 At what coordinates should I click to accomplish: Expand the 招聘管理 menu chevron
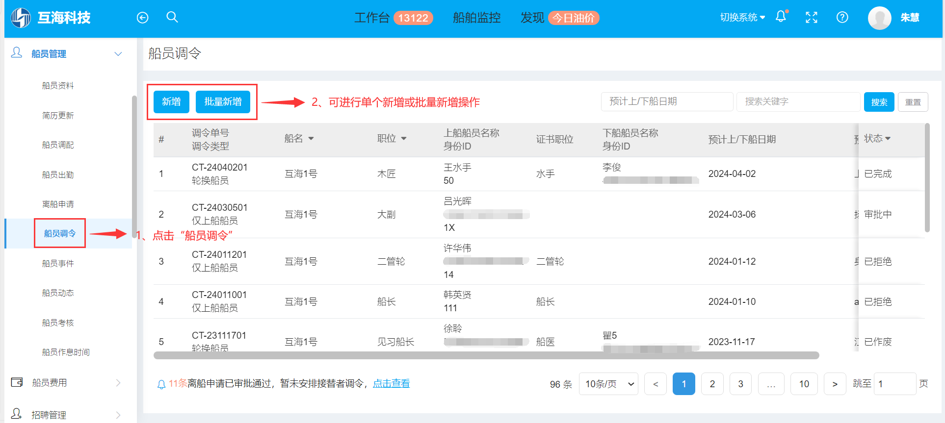click(118, 415)
